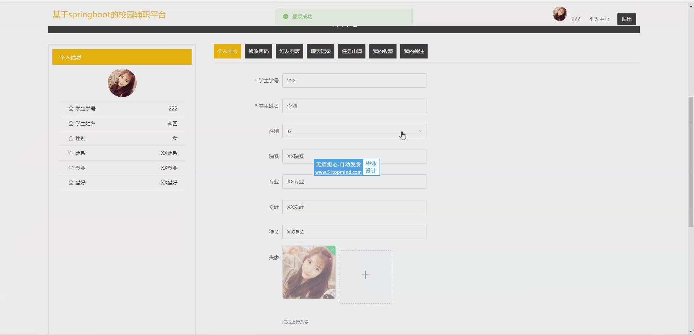Switch to the 个人中心 tab
Viewport: 694px width, 335px height.
pyautogui.click(x=227, y=51)
